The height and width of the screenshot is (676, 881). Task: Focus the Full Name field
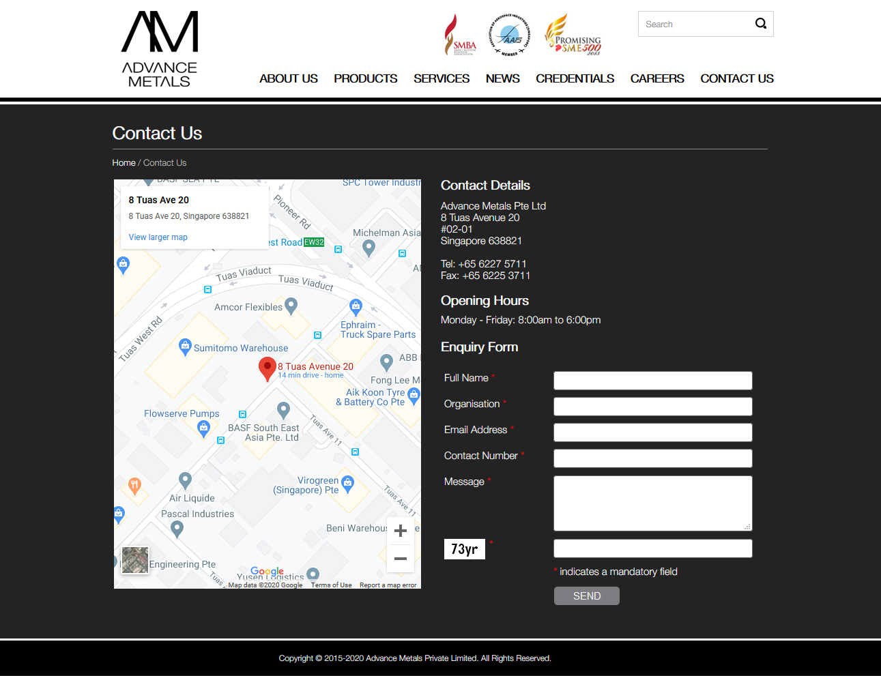652,381
